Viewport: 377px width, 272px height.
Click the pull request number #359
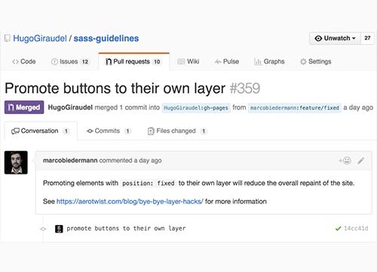pos(245,88)
